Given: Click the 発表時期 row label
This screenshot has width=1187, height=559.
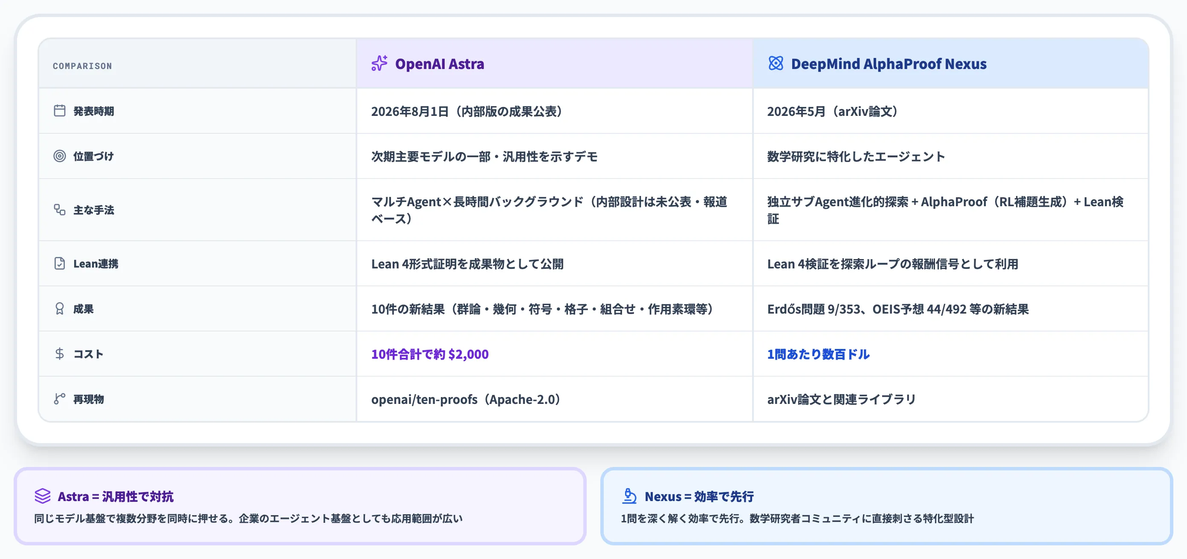Looking at the screenshot, I should [93, 111].
